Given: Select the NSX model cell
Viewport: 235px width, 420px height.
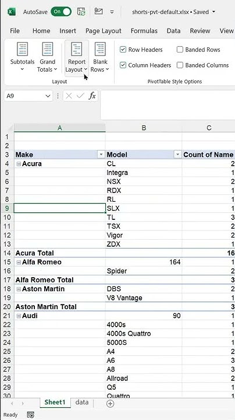Looking at the screenshot, I should (144, 181).
